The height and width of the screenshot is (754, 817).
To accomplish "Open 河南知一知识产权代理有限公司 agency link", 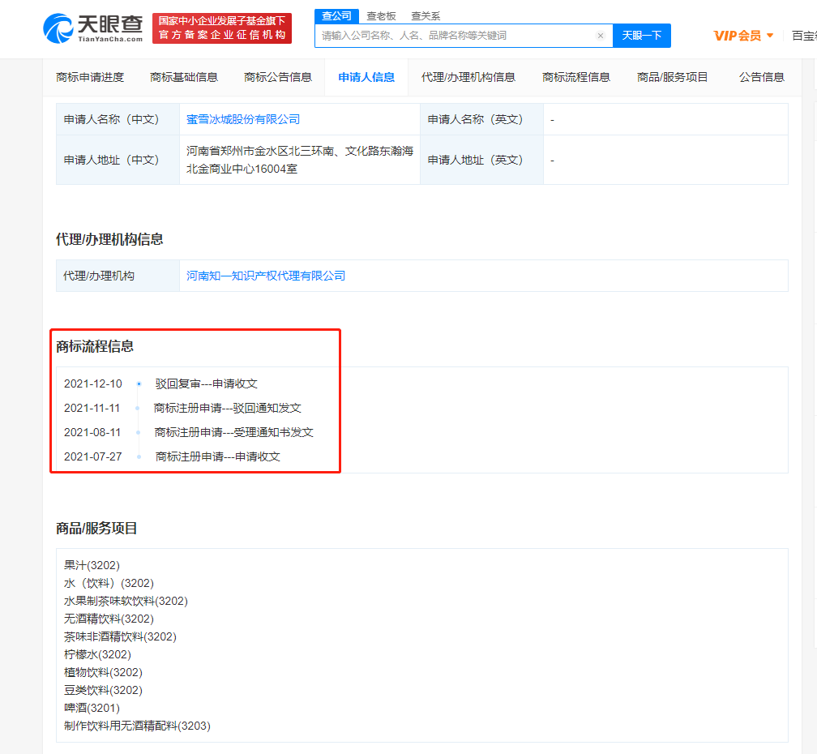I will [266, 276].
